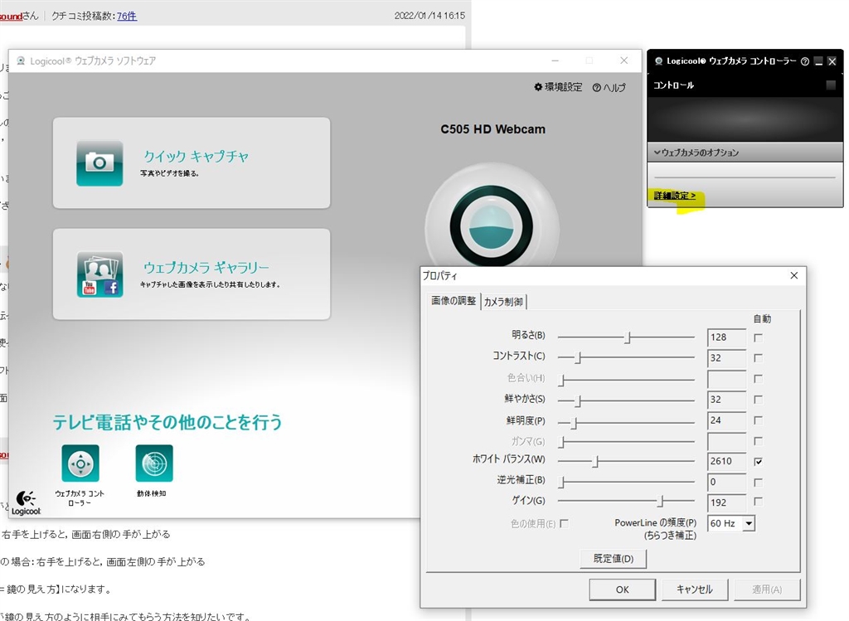Viewport: 849px width, 621px height.
Task: Click the 明るさ value field 128
Action: pos(726,337)
